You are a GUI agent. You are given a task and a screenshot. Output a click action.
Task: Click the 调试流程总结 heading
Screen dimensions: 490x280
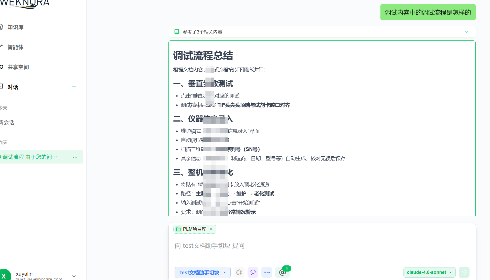(203, 56)
